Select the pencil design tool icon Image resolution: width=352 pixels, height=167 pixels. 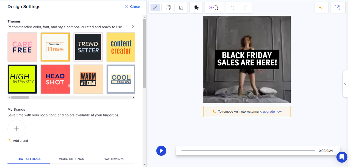[x=155, y=8]
